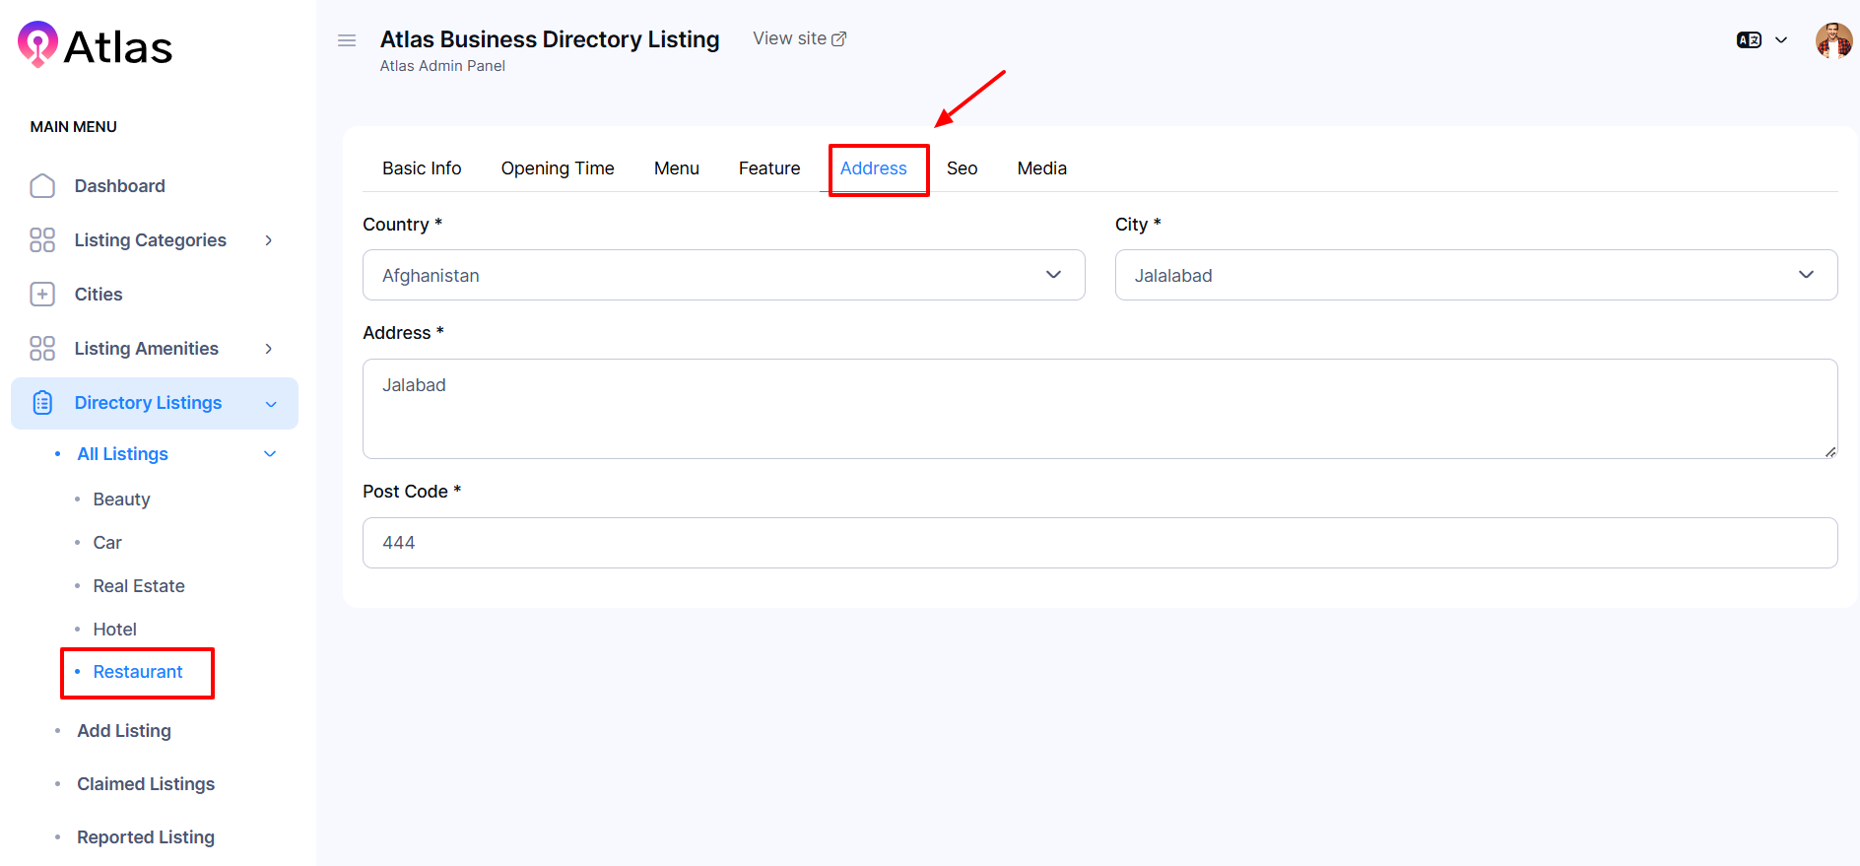1860x866 pixels.
Task: Open the Seo tab
Action: [x=962, y=168]
